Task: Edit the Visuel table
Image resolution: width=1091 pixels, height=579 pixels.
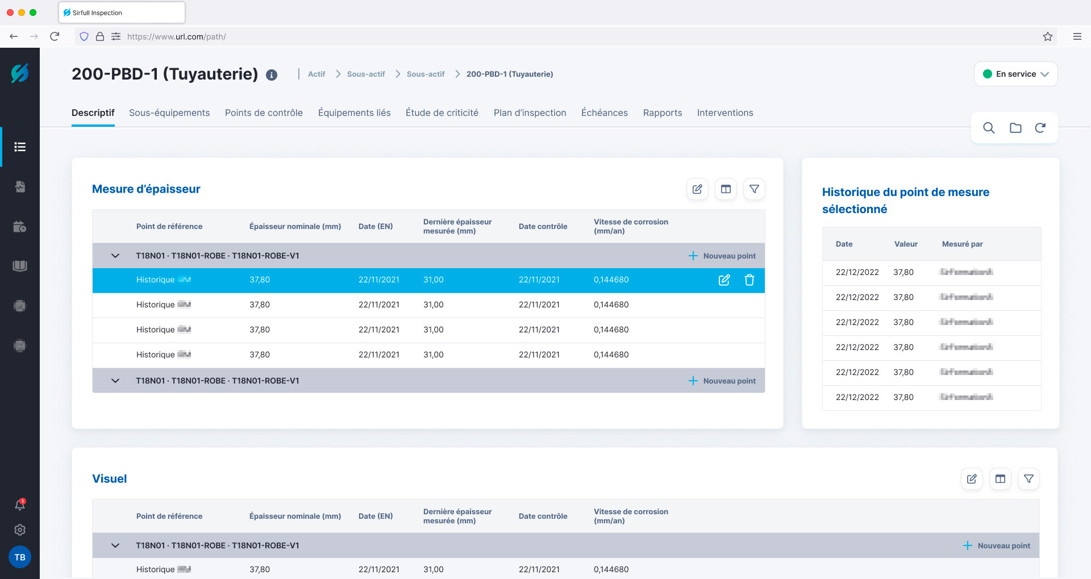Action: [972, 479]
